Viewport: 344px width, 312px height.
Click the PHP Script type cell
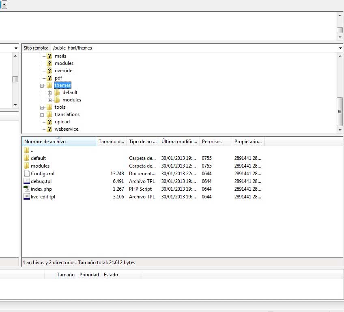[x=140, y=189]
